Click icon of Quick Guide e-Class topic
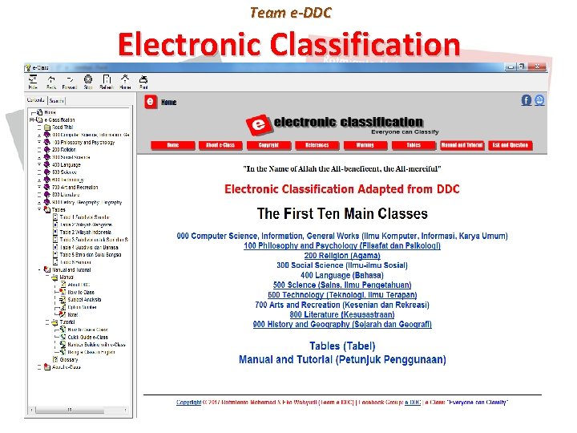The width and height of the screenshot is (577, 433). 63,337
